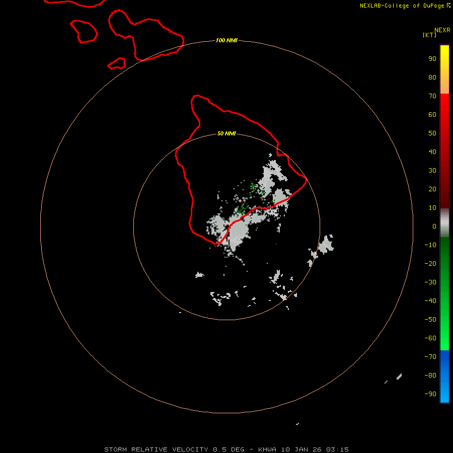The image size is (453, 453).
Task: Click the -20 value on the velocity scale
Action: 430,263
